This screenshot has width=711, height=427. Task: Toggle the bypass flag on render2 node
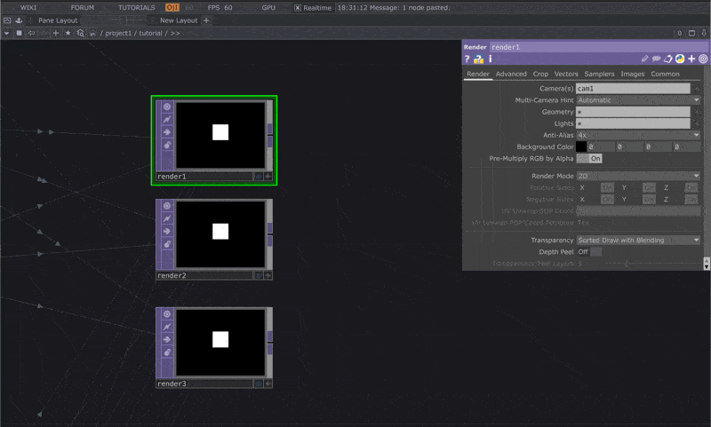click(167, 218)
